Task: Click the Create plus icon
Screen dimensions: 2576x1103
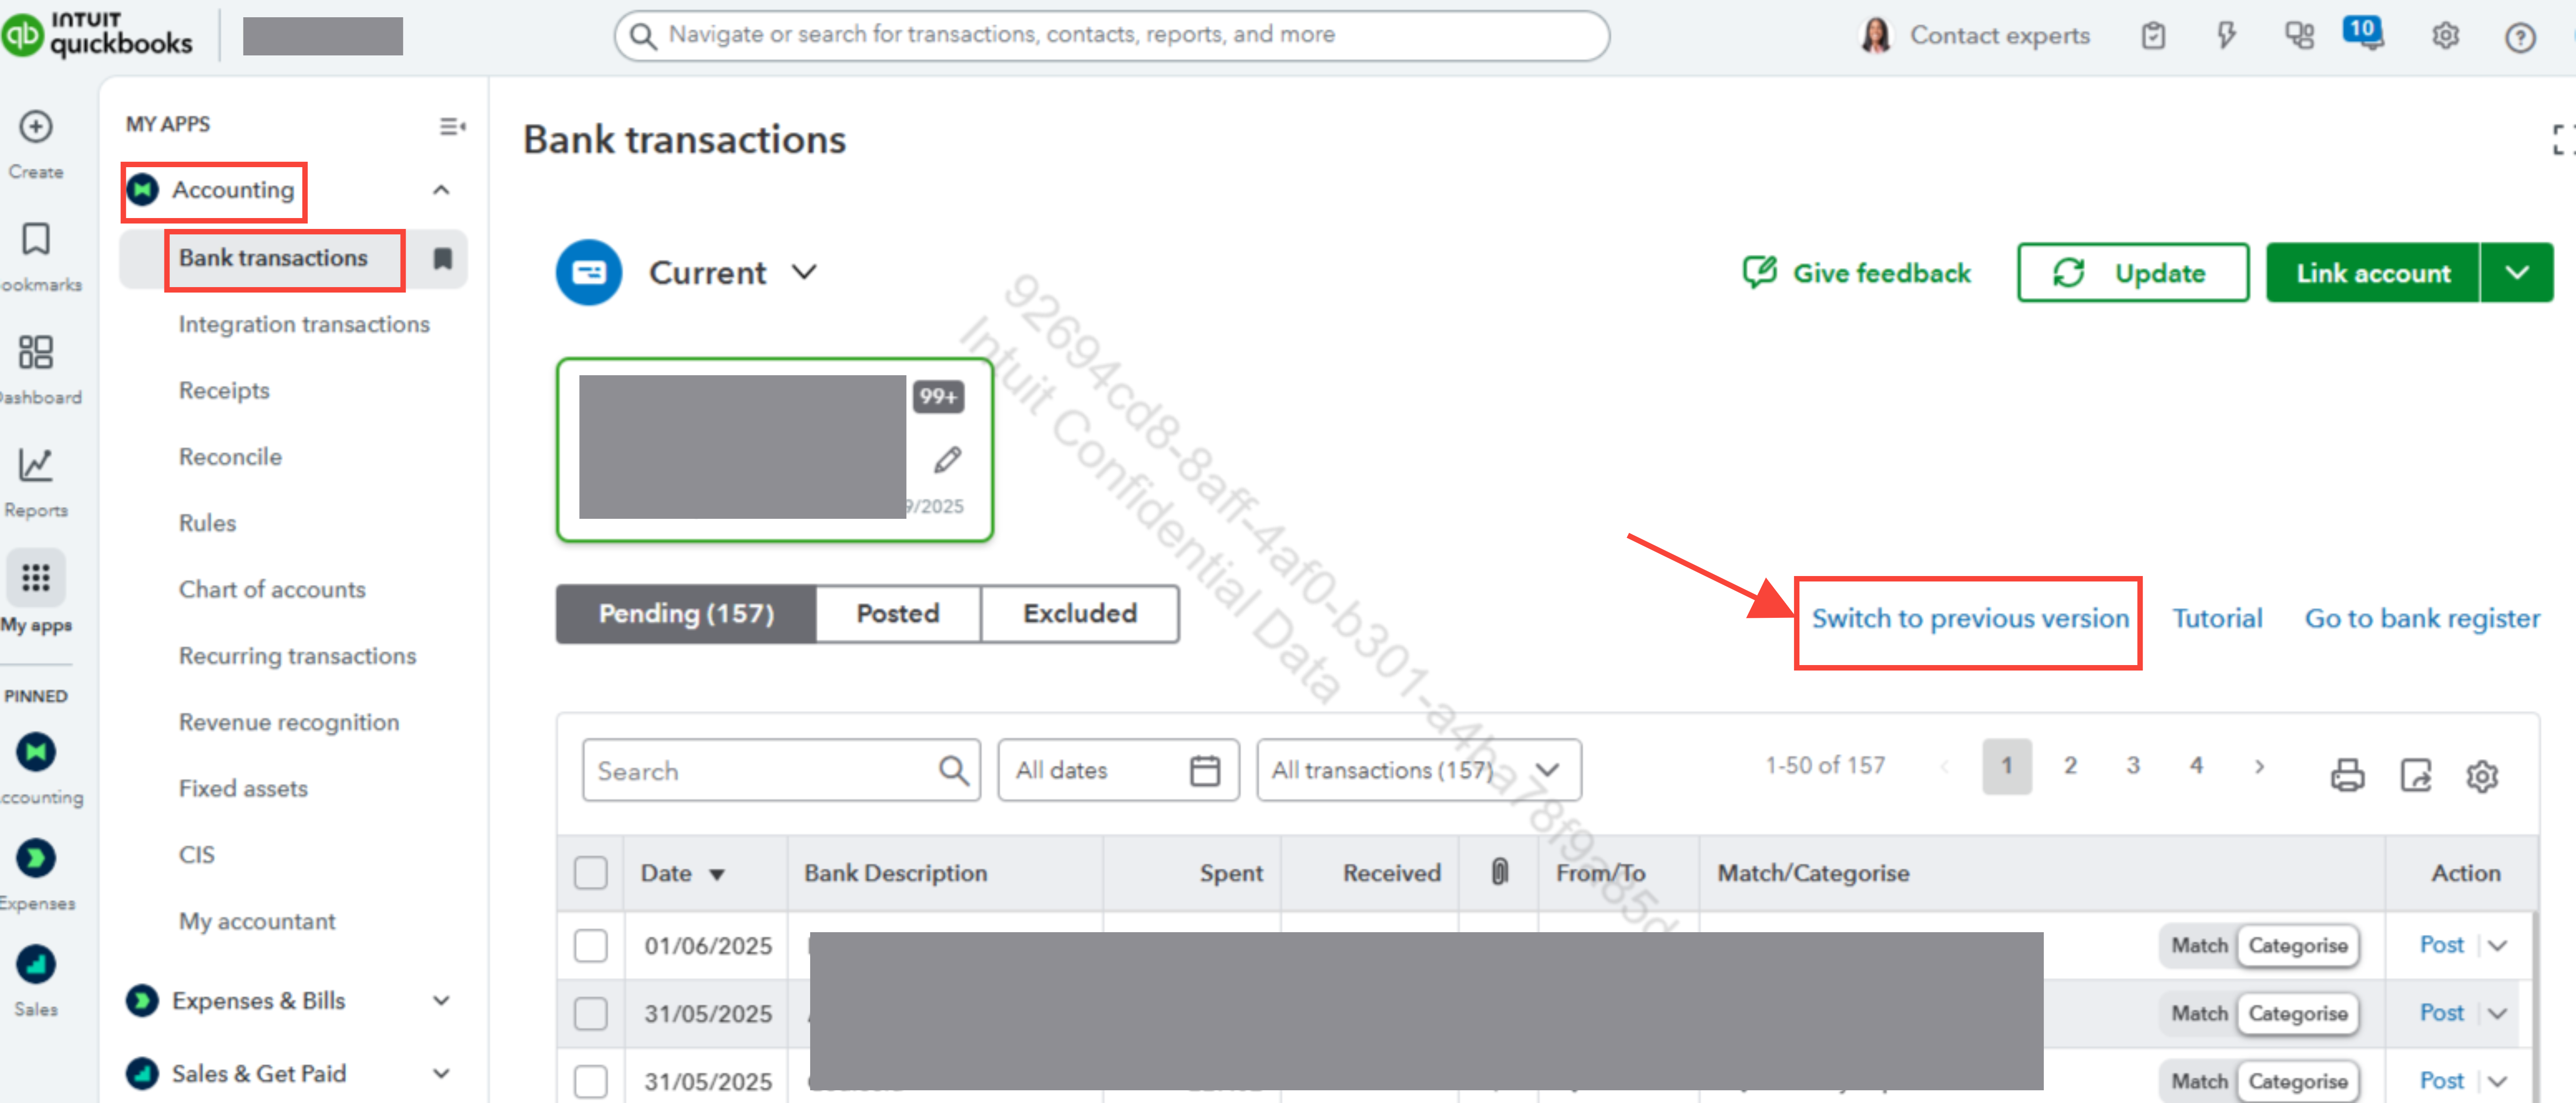Action: click(36, 127)
